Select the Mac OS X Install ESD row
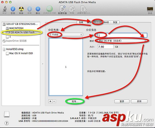Screen dimensions: 155x128 coord(21,53)
